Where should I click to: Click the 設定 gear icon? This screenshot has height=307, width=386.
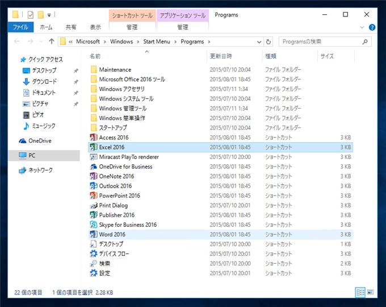[x=94, y=273]
